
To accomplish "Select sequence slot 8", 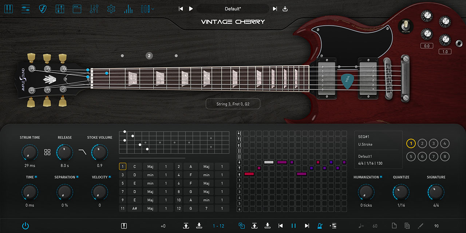I will tap(445, 157).
